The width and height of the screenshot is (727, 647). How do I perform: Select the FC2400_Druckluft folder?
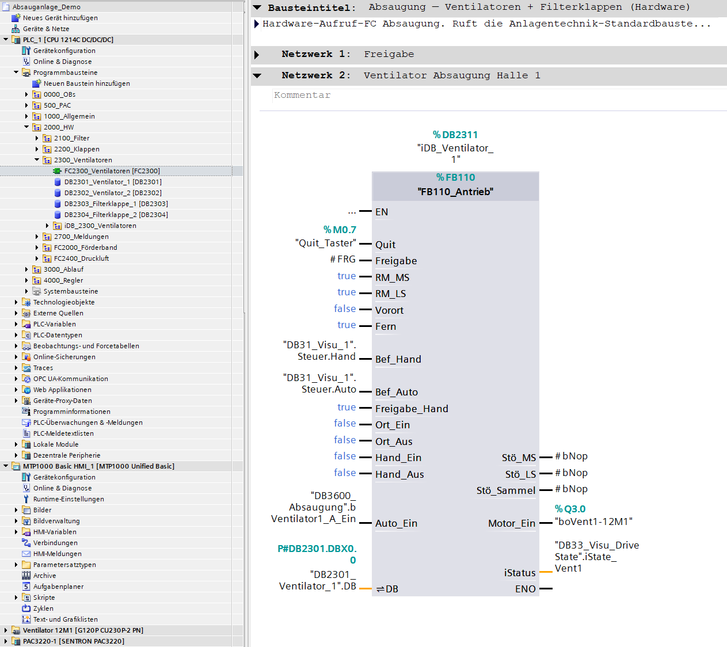point(81,258)
